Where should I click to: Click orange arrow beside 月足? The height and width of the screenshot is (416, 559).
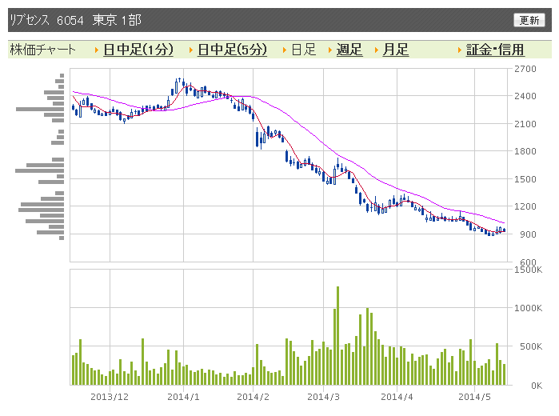pos(377,50)
